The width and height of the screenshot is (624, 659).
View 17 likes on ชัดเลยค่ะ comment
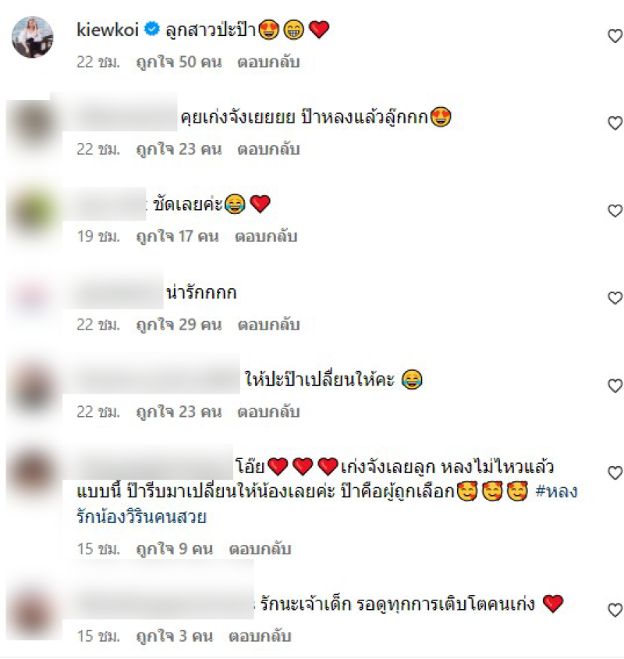(x=177, y=237)
